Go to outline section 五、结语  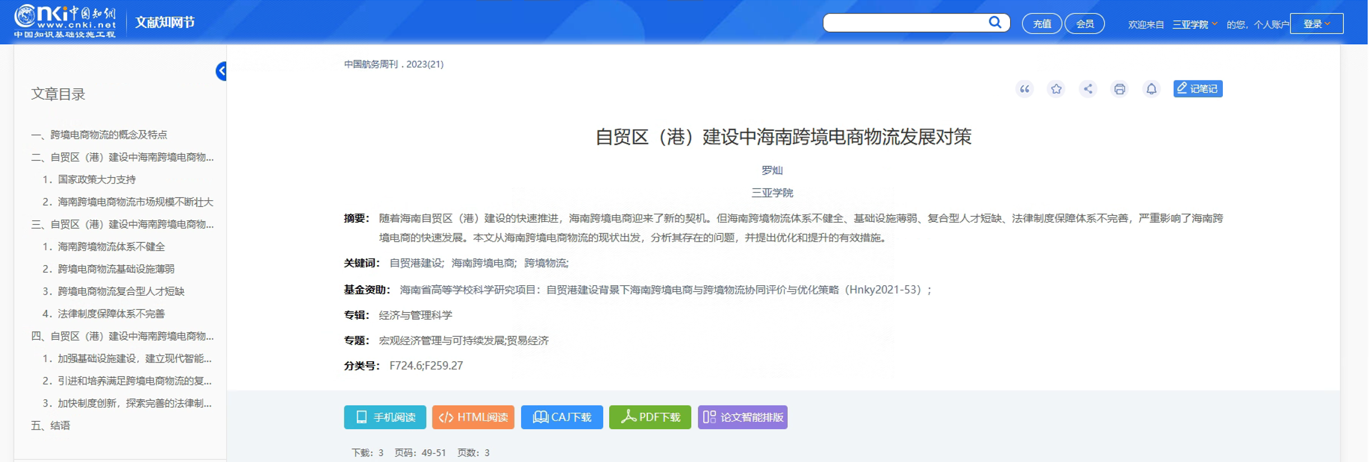[50, 426]
